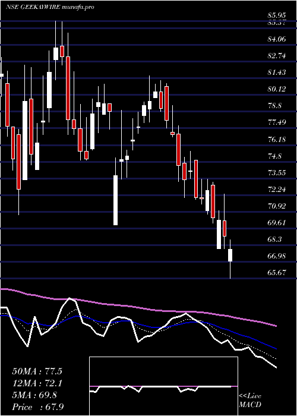The image size is (297, 416).
Task: Click the 72.24 price axis label
Action: coord(277,189)
